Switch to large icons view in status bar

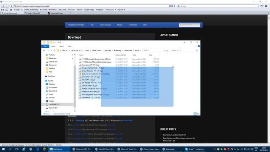pyautogui.click(x=198, y=114)
